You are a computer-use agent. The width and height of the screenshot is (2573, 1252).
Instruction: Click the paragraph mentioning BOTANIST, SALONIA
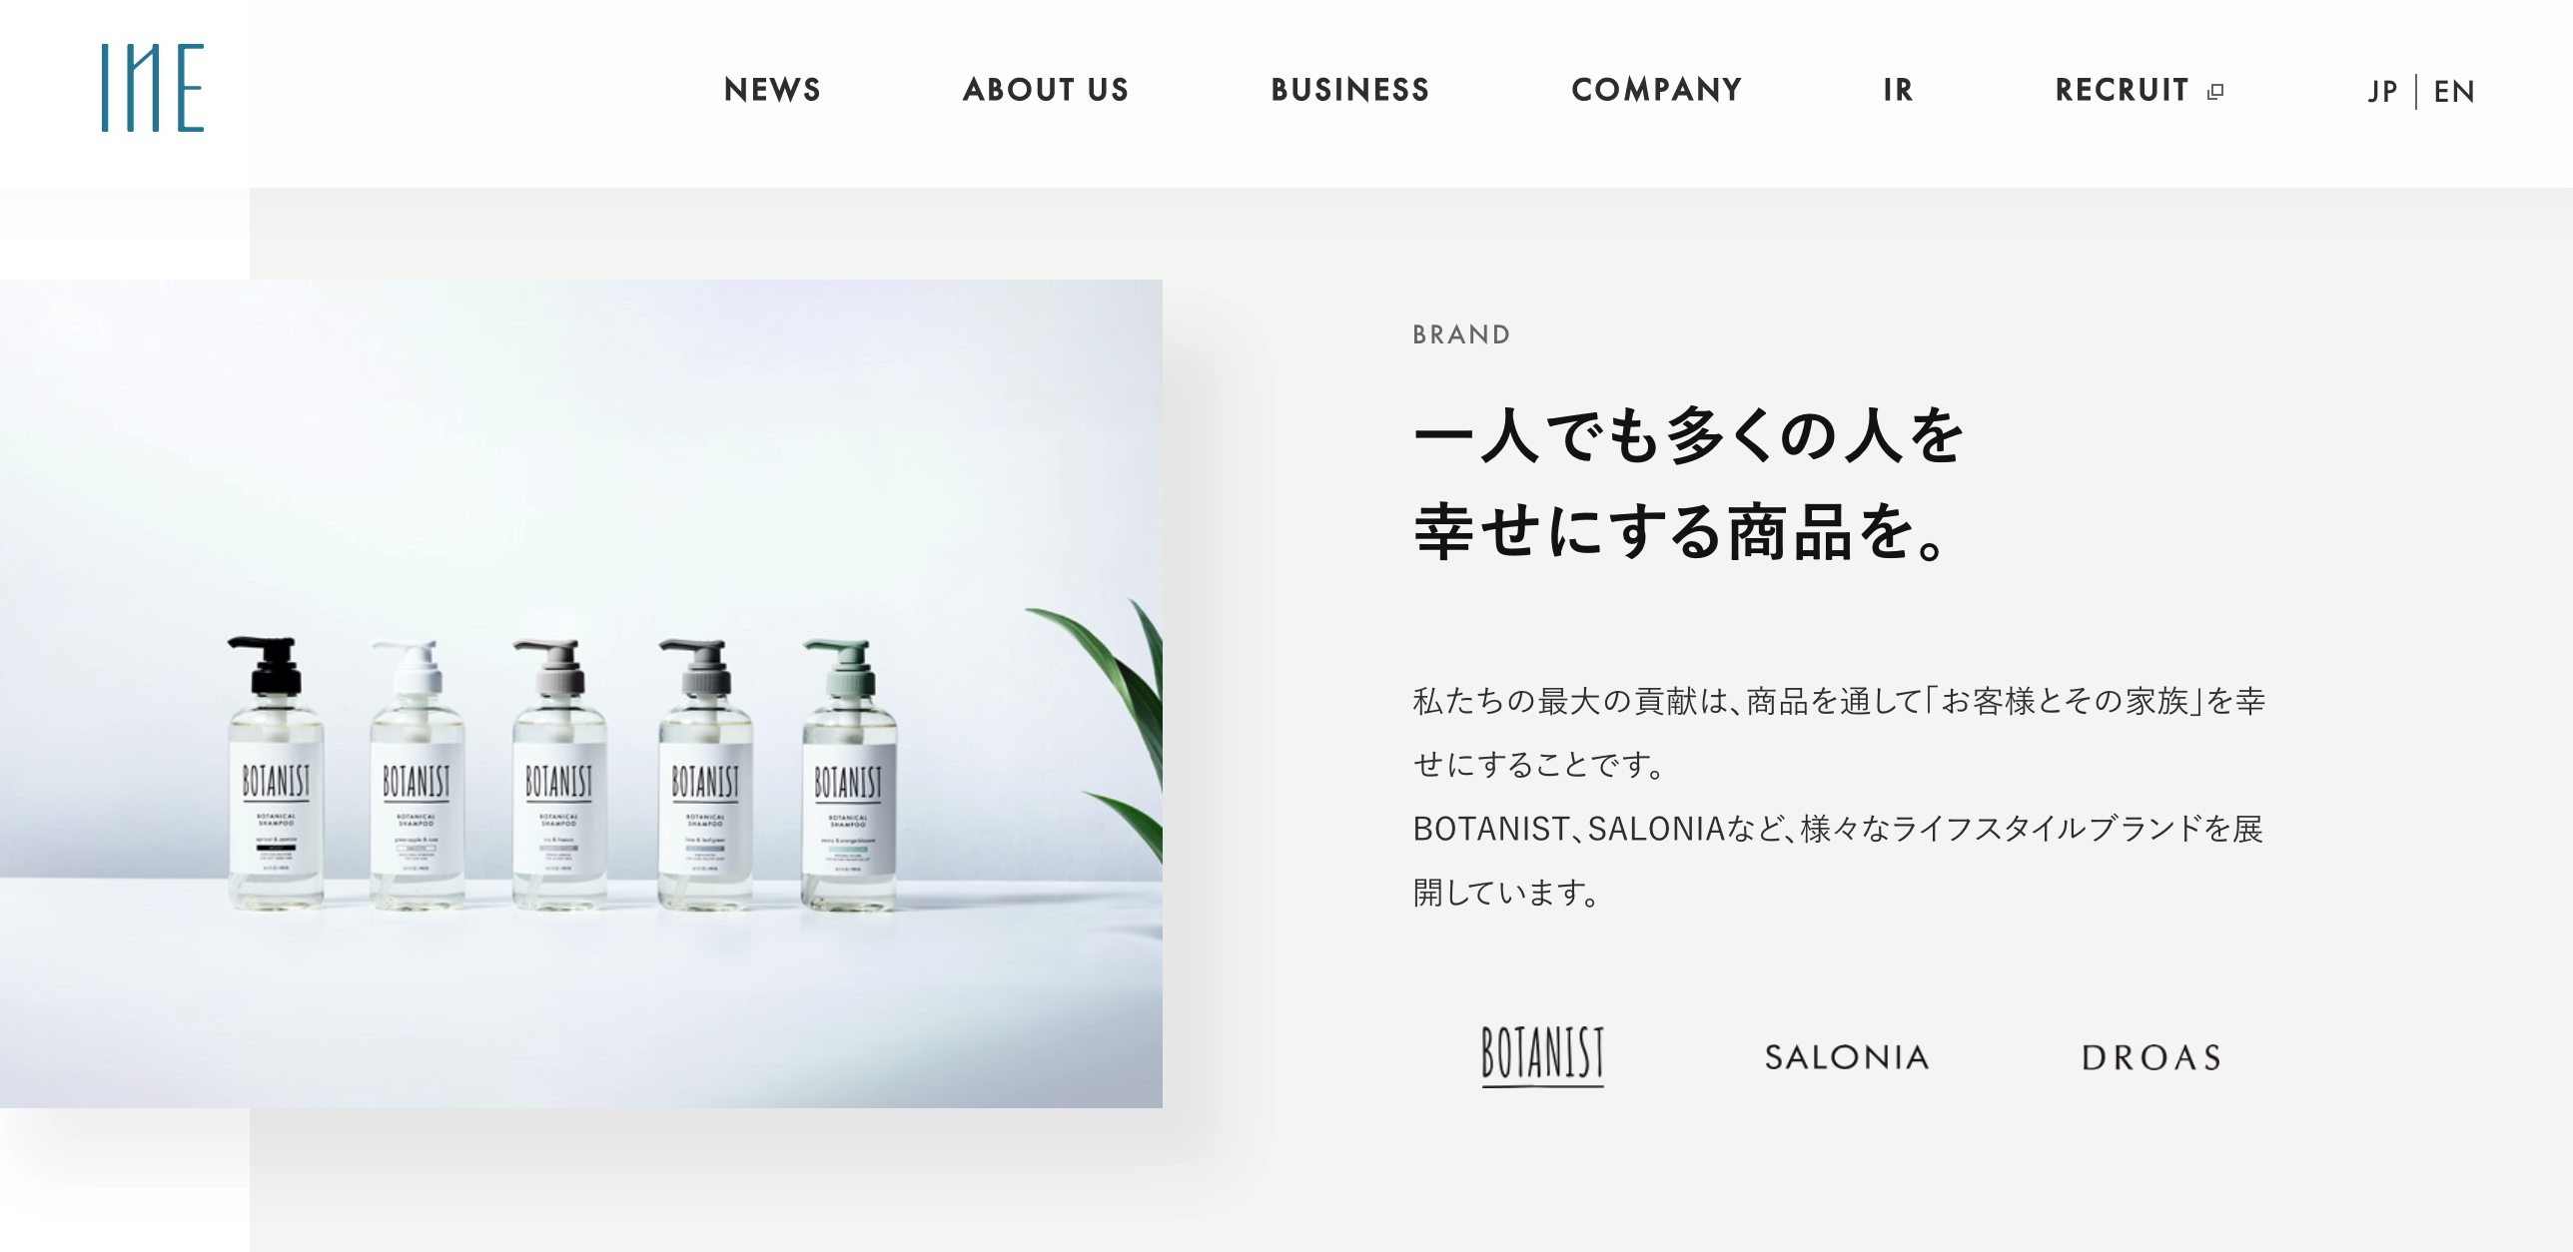[x=1839, y=796]
